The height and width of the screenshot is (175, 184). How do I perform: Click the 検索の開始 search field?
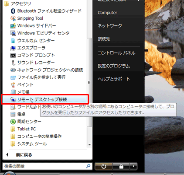click(x=48, y=166)
